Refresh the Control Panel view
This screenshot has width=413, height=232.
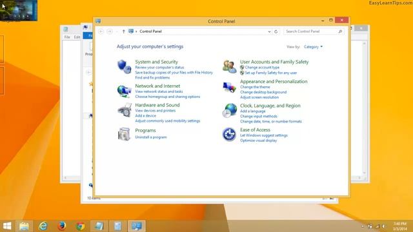click(x=276, y=32)
